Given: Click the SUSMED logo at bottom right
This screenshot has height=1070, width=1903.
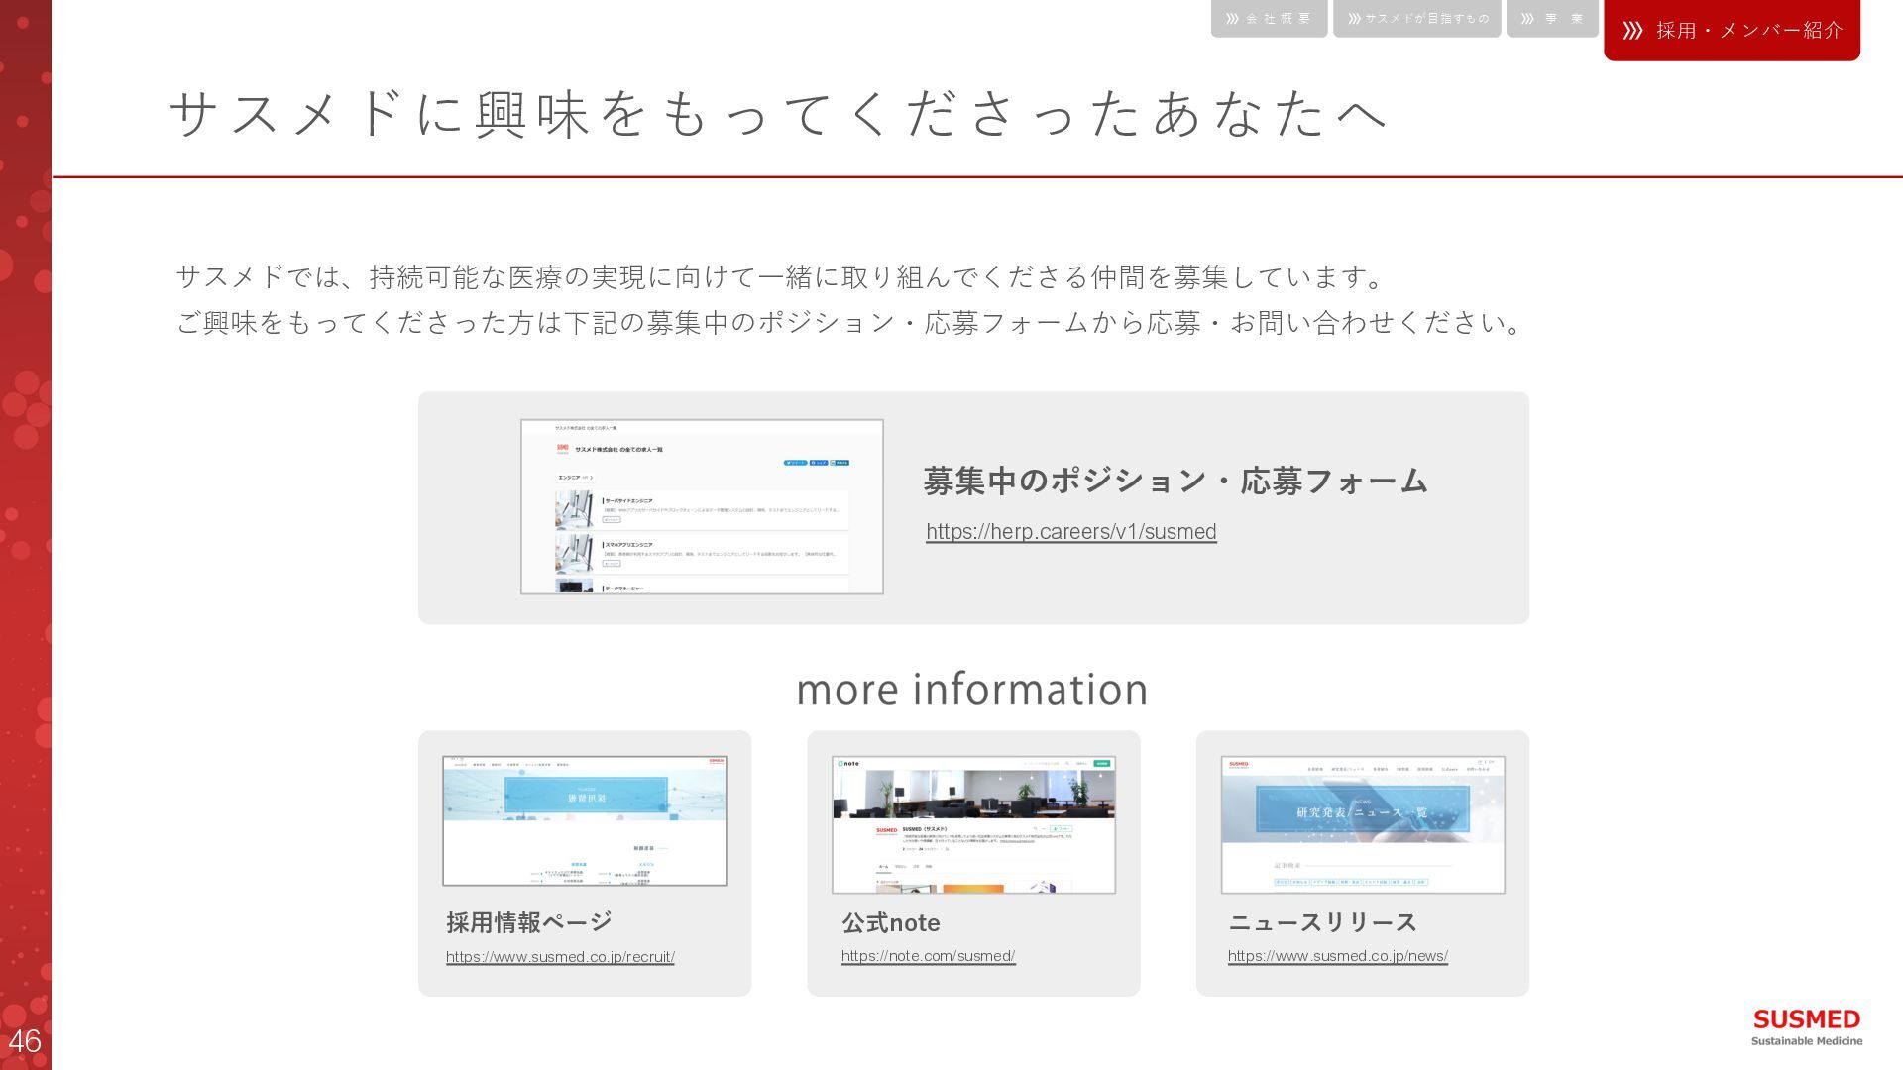Looking at the screenshot, I should (1806, 1026).
